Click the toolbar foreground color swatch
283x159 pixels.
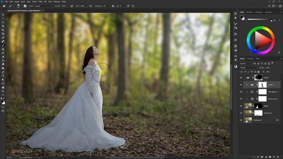tap(2, 102)
